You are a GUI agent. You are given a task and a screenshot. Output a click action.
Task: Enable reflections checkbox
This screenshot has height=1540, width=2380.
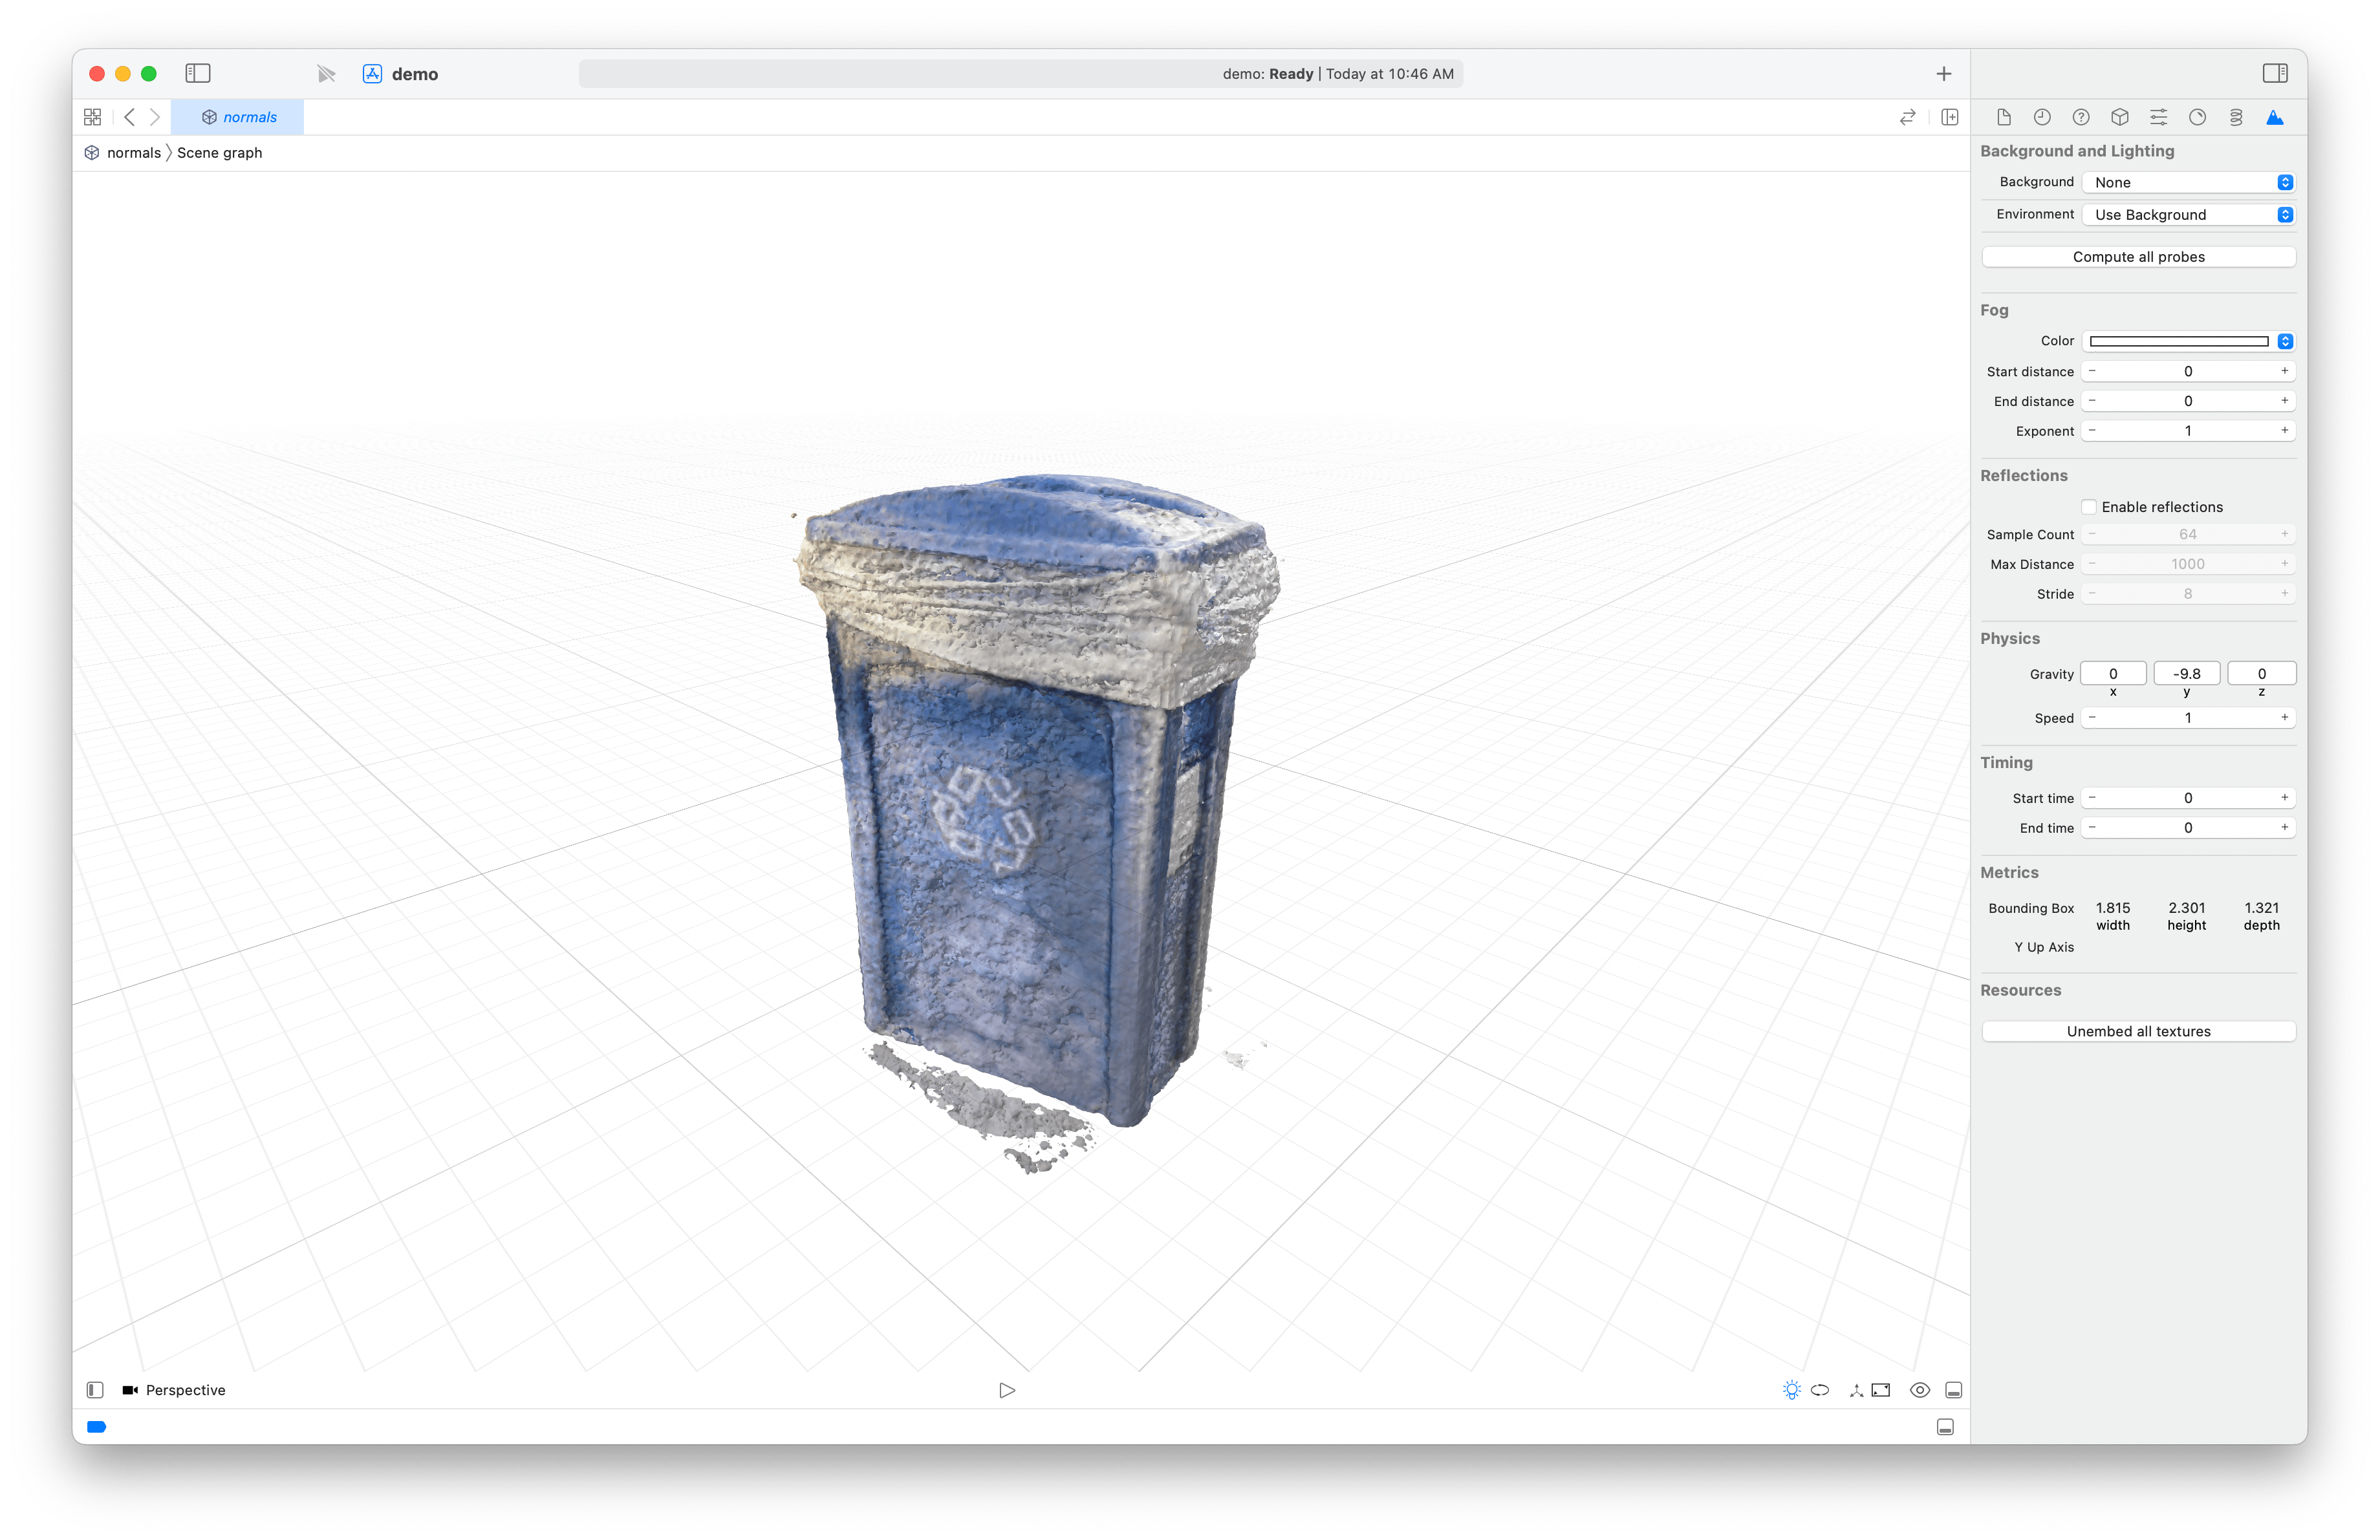point(2089,507)
